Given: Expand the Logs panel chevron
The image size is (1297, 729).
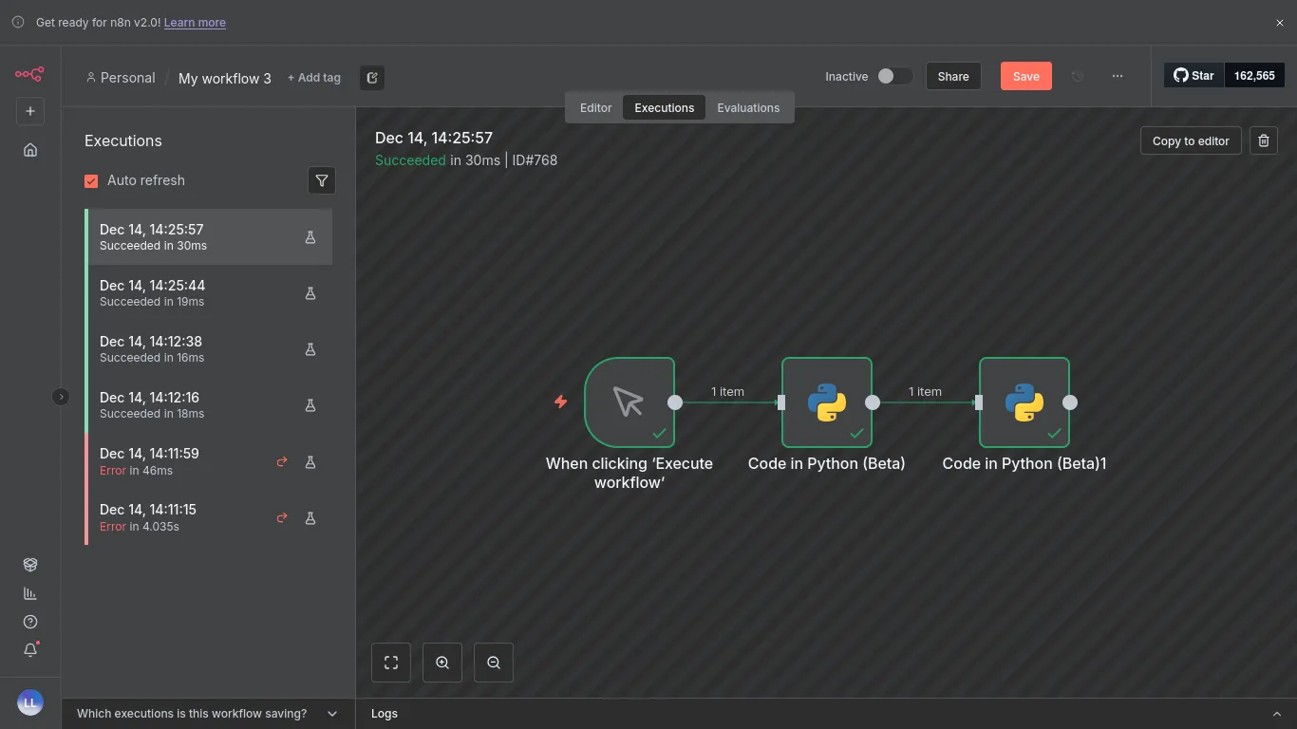Looking at the screenshot, I should click(1276, 714).
